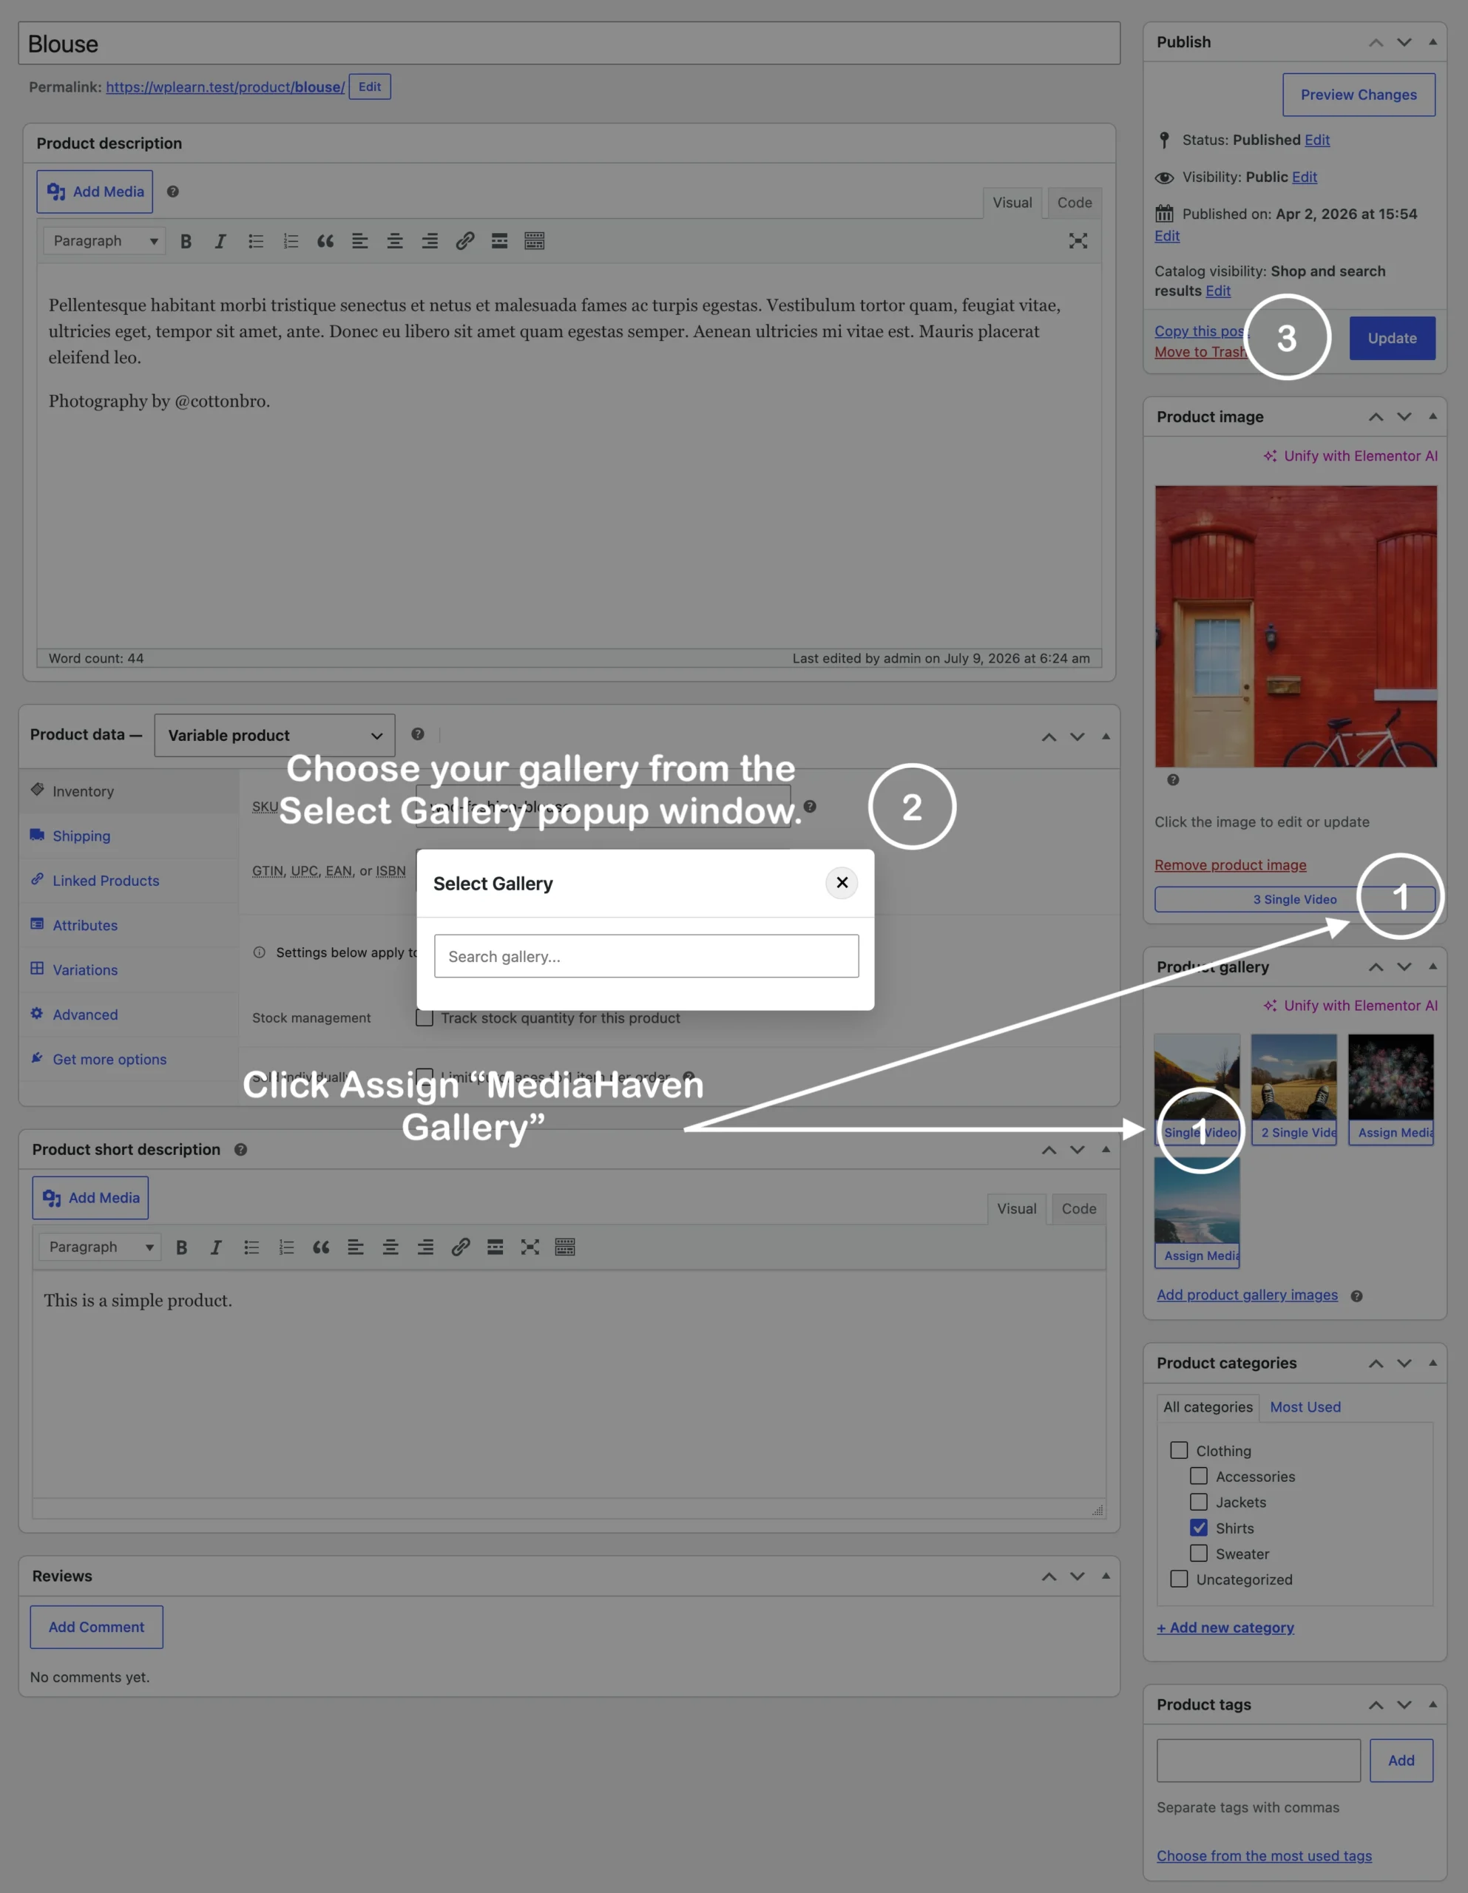1468x1893 pixels.
Task: Click in the Search gallery field
Action: 646,956
